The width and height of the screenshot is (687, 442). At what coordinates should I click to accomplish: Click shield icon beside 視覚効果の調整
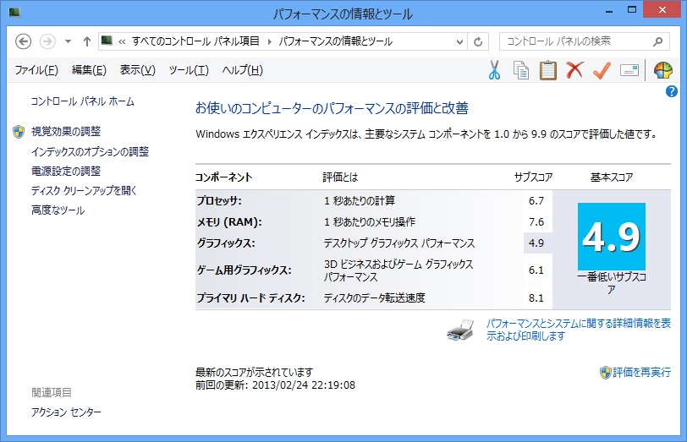coord(19,131)
